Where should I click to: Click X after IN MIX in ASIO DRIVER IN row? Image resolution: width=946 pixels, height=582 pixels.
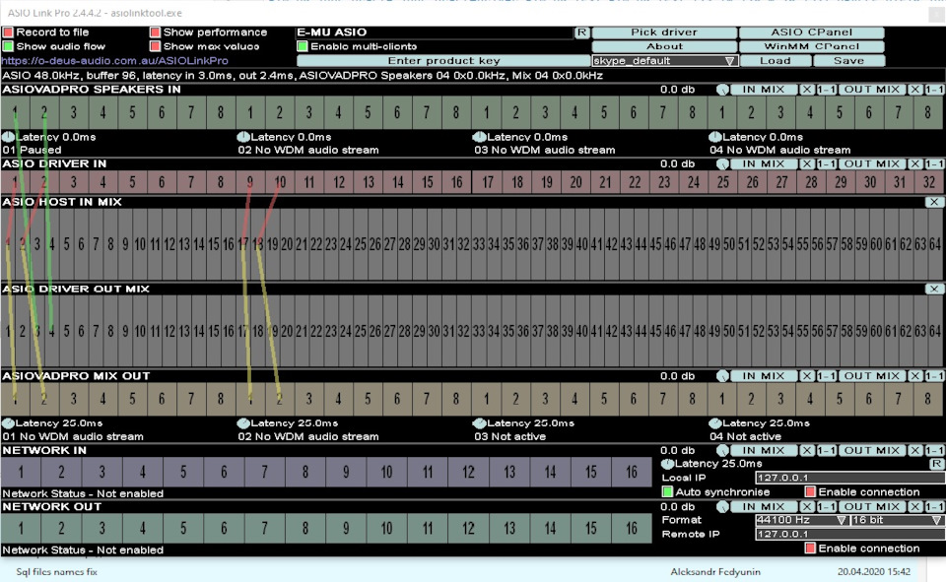(x=807, y=164)
